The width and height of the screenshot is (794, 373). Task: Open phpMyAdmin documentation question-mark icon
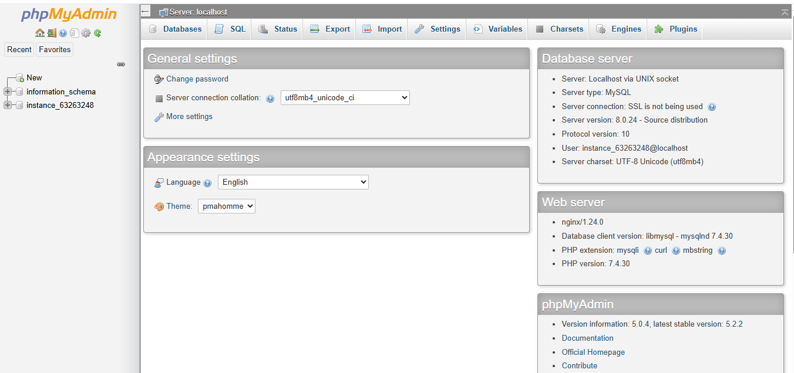pyautogui.click(x=63, y=33)
